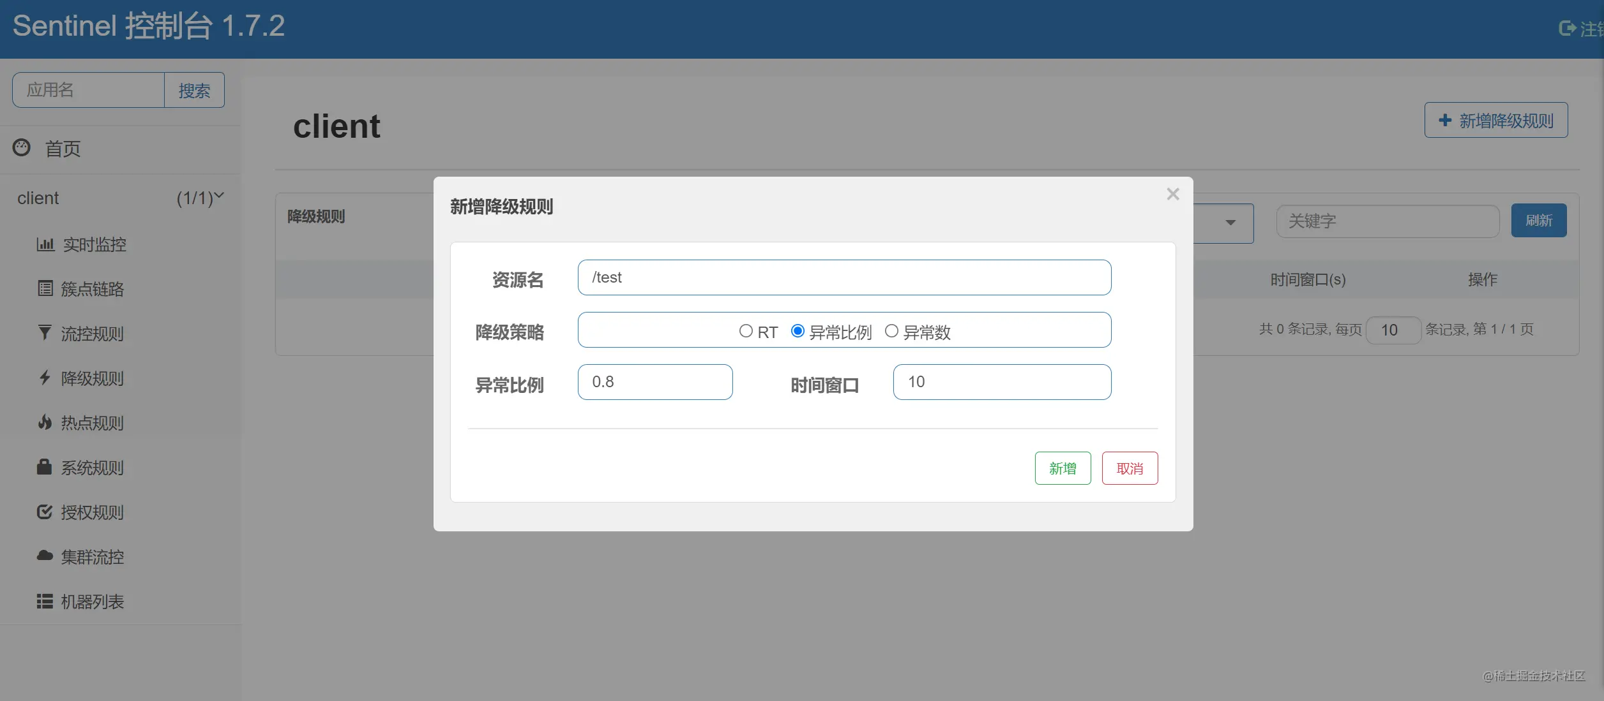Click the green 新增 button

tap(1063, 468)
